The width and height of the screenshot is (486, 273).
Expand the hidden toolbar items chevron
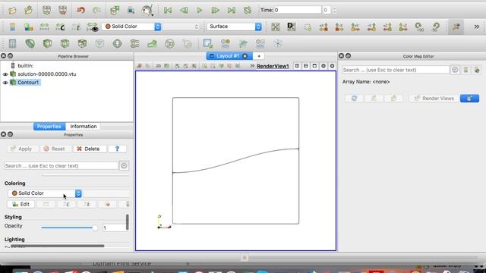click(477, 27)
